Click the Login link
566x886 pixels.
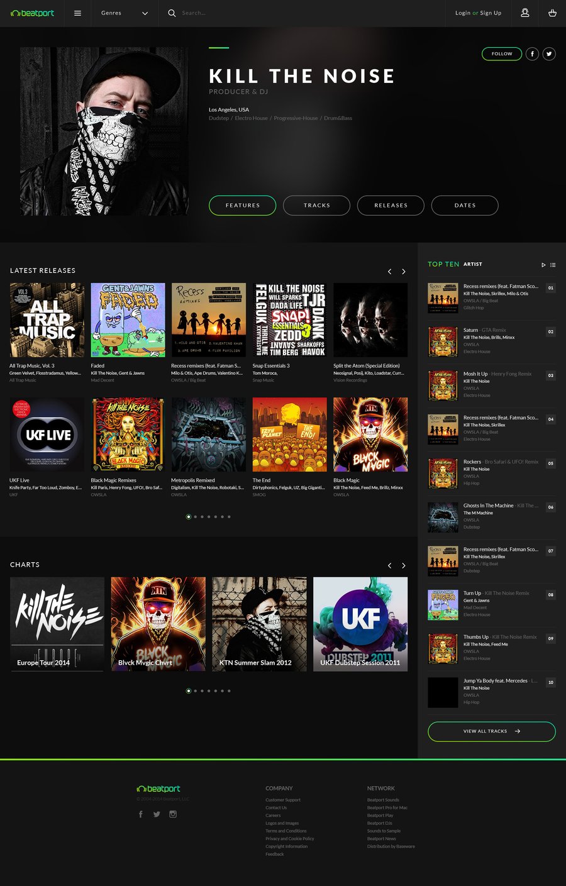(x=462, y=13)
